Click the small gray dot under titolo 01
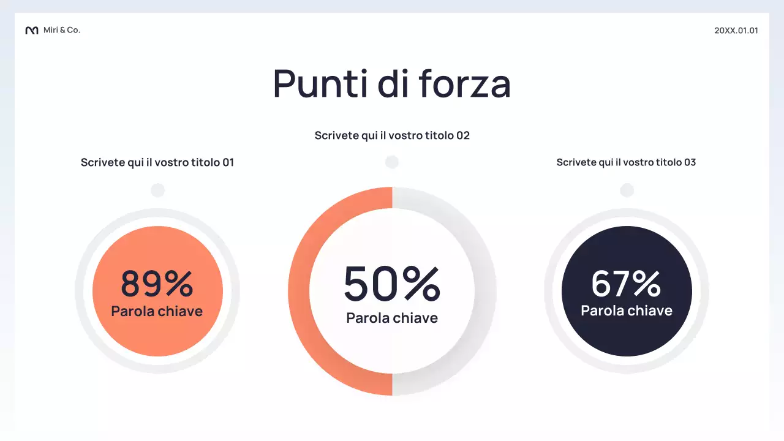This screenshot has height=441, width=784. tap(158, 190)
